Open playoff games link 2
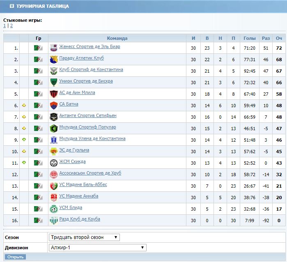 point(11,25)
